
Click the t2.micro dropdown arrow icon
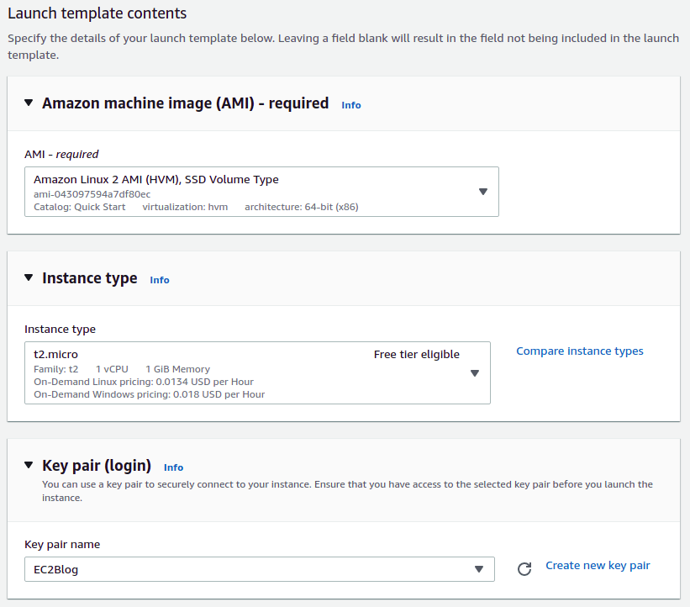click(475, 373)
